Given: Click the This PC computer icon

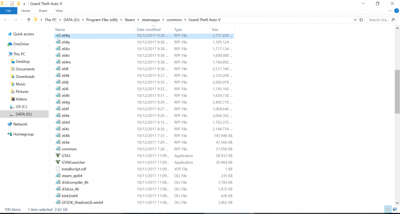Looking at the screenshot, I should click(x=10, y=54).
